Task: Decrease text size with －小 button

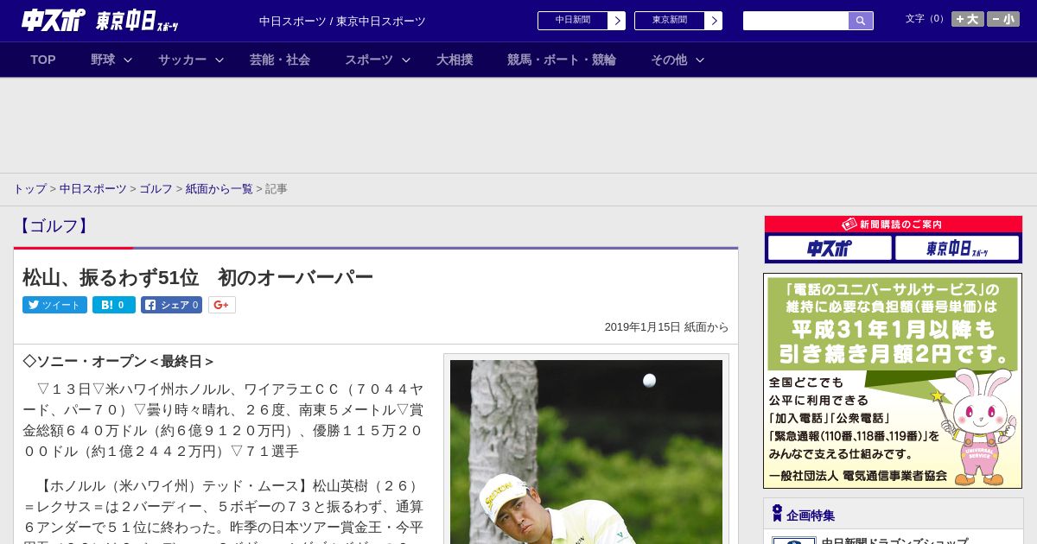Action: (1003, 19)
